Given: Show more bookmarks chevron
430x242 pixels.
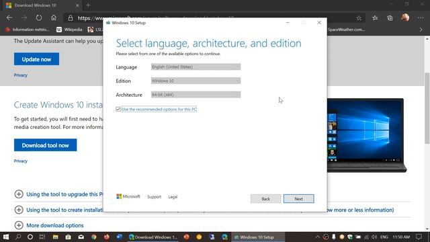Looking at the screenshot, I should click(421, 30).
